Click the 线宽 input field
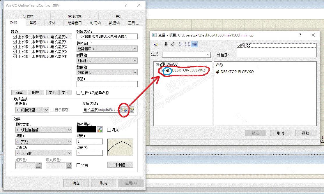Image resolution: width=324 pixels, height=194 pixels. (x=90, y=141)
